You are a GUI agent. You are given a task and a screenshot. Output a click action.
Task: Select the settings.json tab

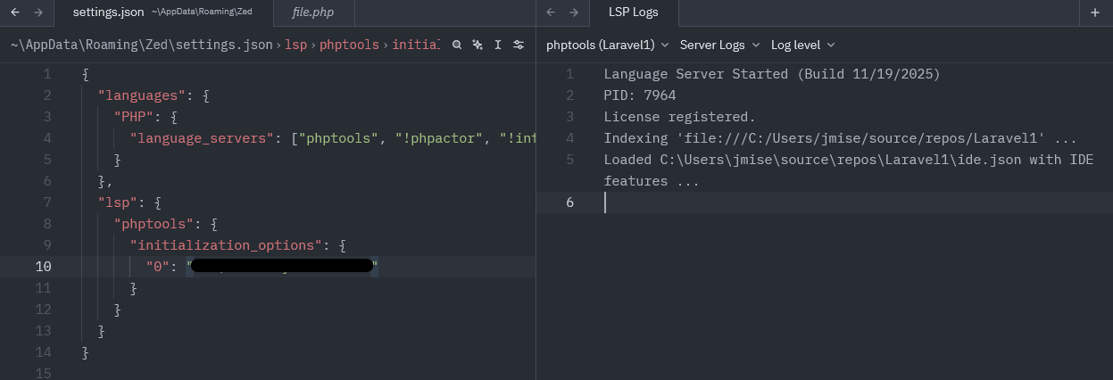[x=108, y=12]
